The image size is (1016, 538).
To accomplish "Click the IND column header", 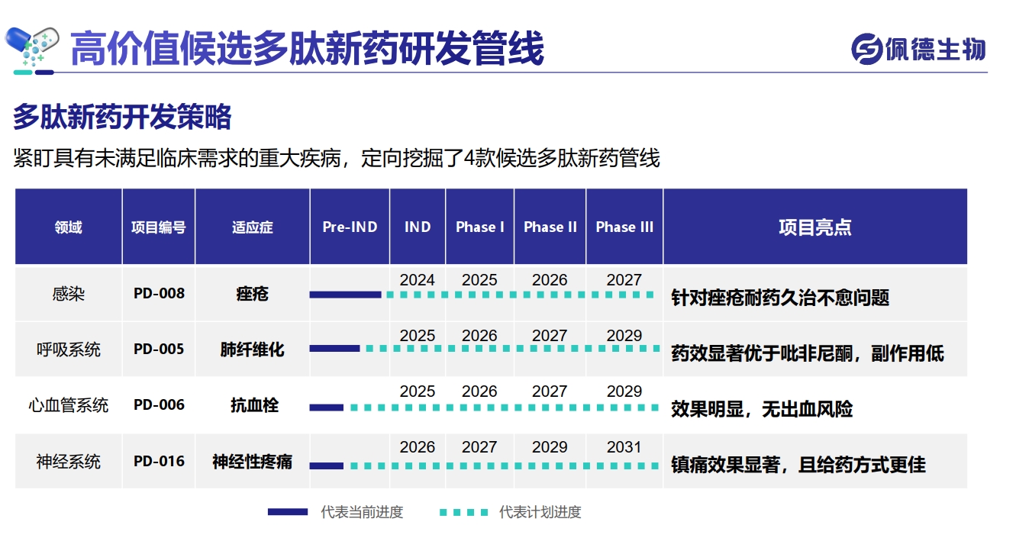I will [418, 227].
